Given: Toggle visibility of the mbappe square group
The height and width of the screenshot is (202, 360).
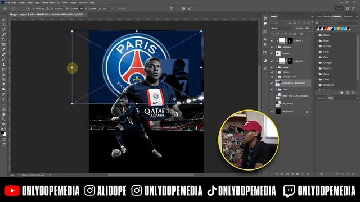Looking at the screenshot, I should [x=272, y=77].
